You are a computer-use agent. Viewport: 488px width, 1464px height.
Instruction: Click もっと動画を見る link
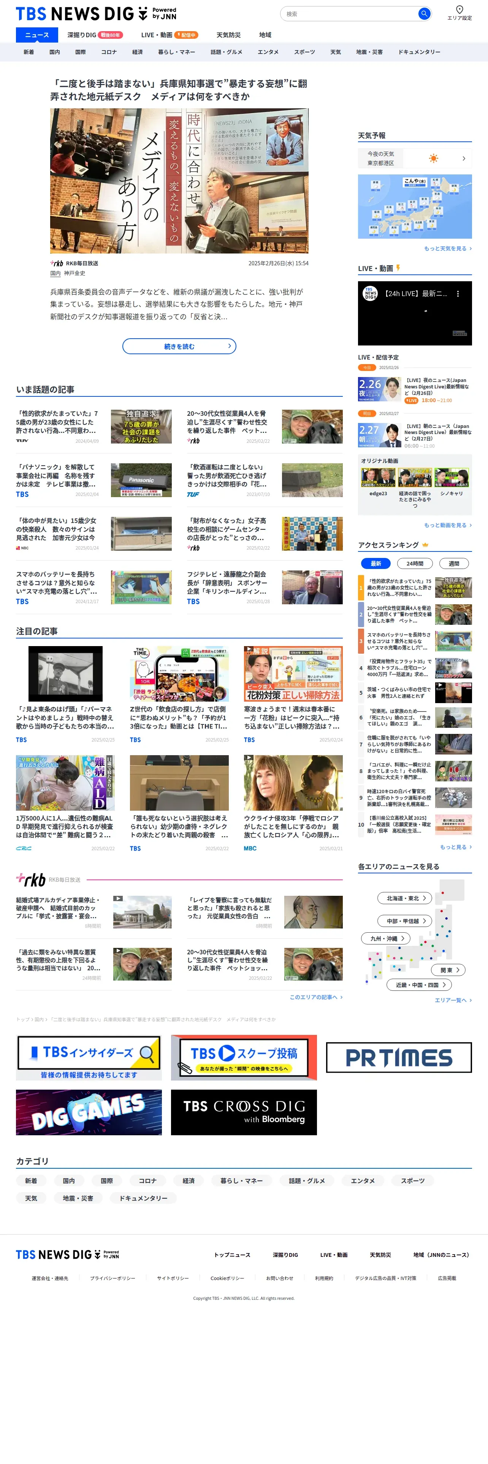tap(448, 525)
